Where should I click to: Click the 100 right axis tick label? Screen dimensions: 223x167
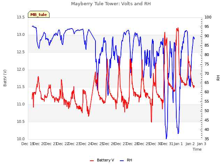point(208,17)
